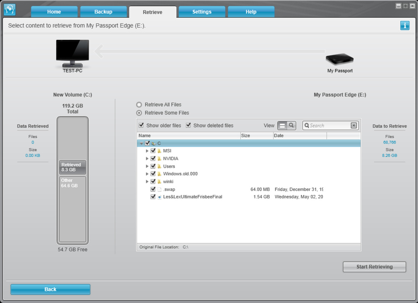
Task: Click the WD SmartWare logo icon
Action: (10, 10)
